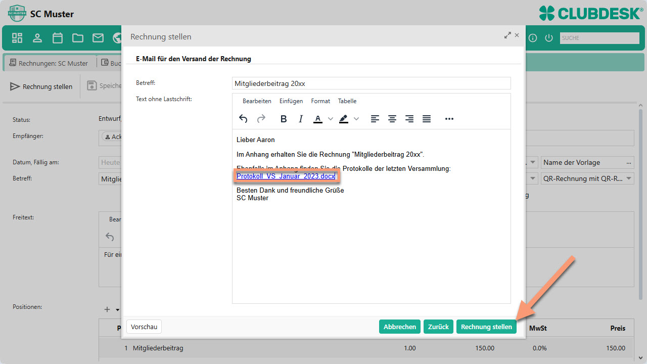The image size is (647, 364).
Task: Click the power logout icon in the top bar
Action: point(549,38)
